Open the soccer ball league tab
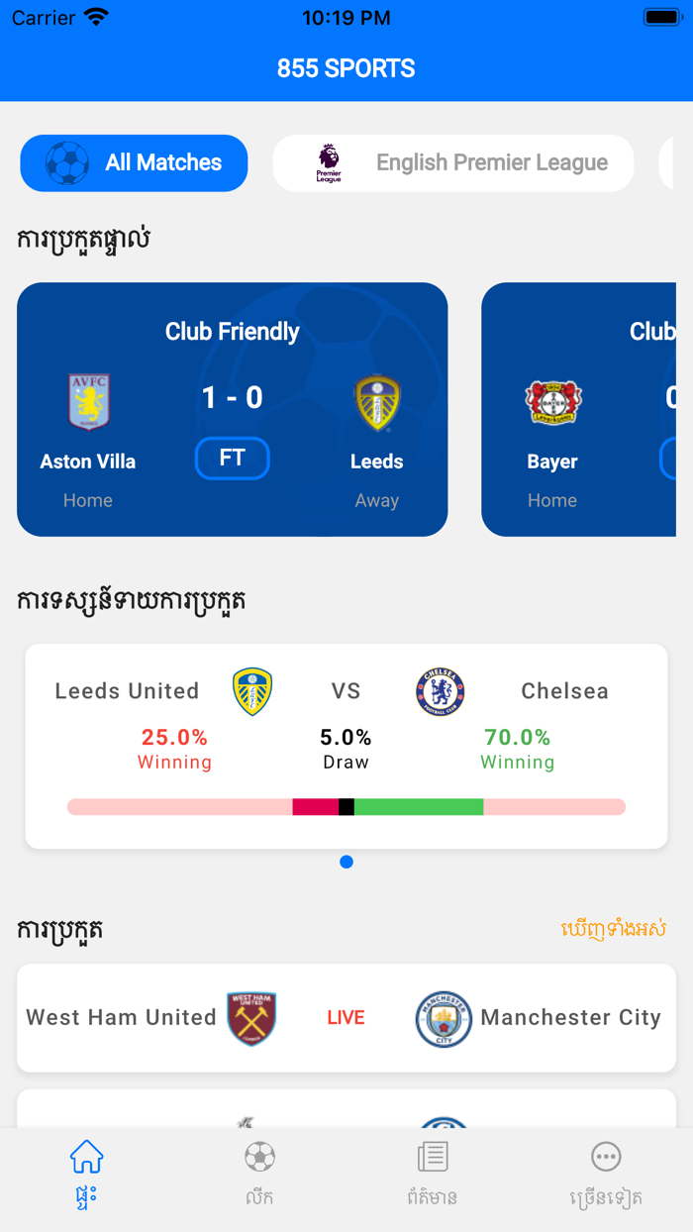 pyautogui.click(x=259, y=1158)
